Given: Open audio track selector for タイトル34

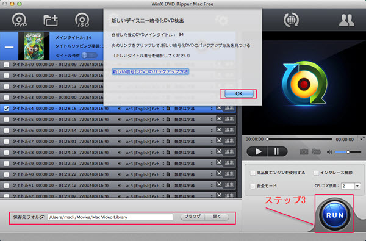Looking at the screenshot, I should 145,109.
